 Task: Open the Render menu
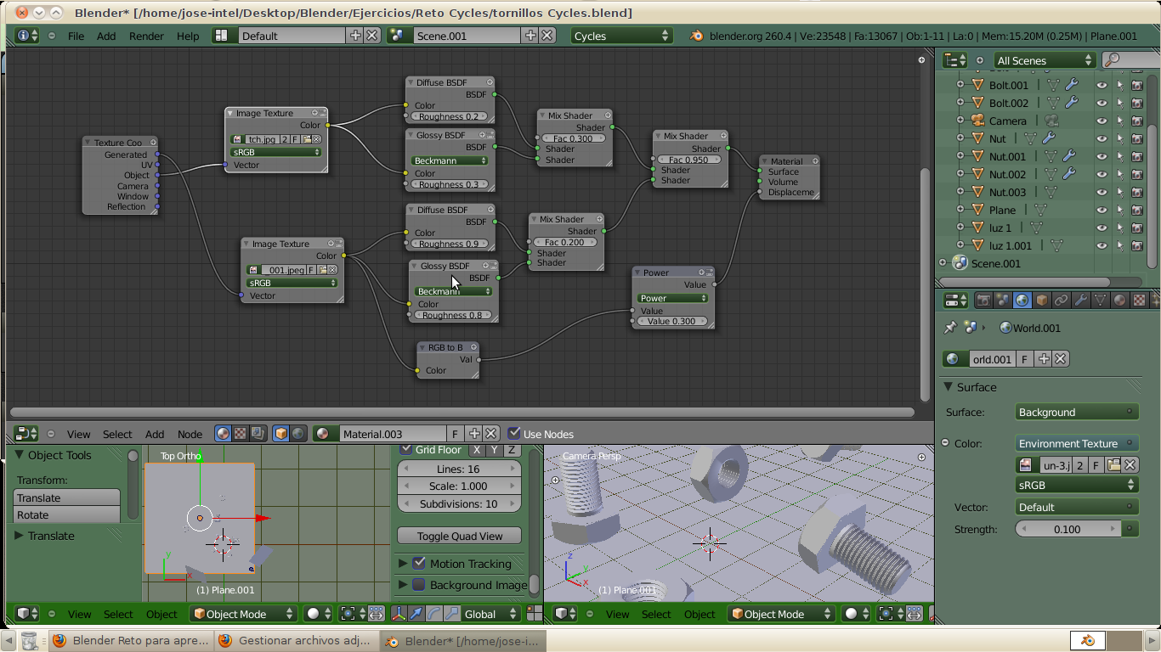pyautogui.click(x=146, y=36)
